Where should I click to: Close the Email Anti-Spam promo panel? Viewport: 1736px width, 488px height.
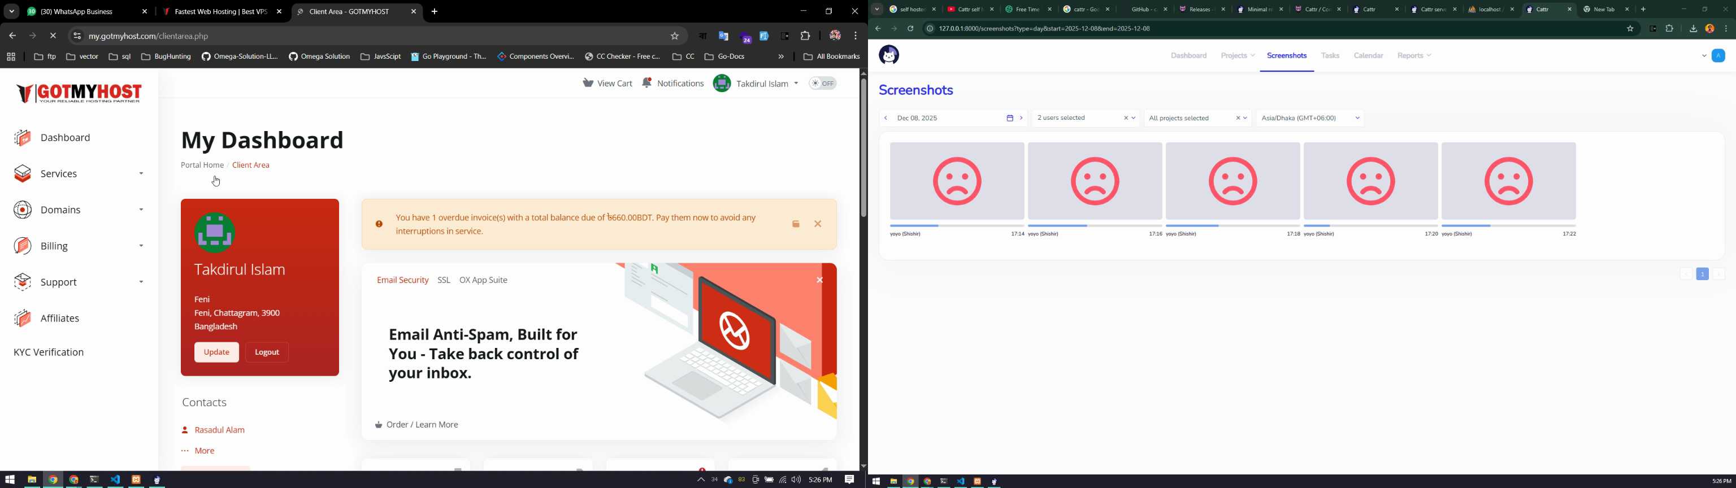point(819,280)
